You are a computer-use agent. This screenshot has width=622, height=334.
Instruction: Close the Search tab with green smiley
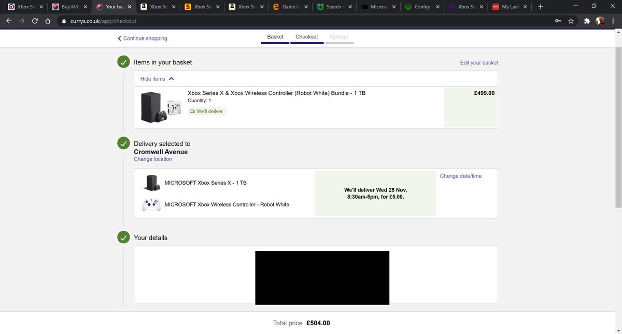(350, 7)
